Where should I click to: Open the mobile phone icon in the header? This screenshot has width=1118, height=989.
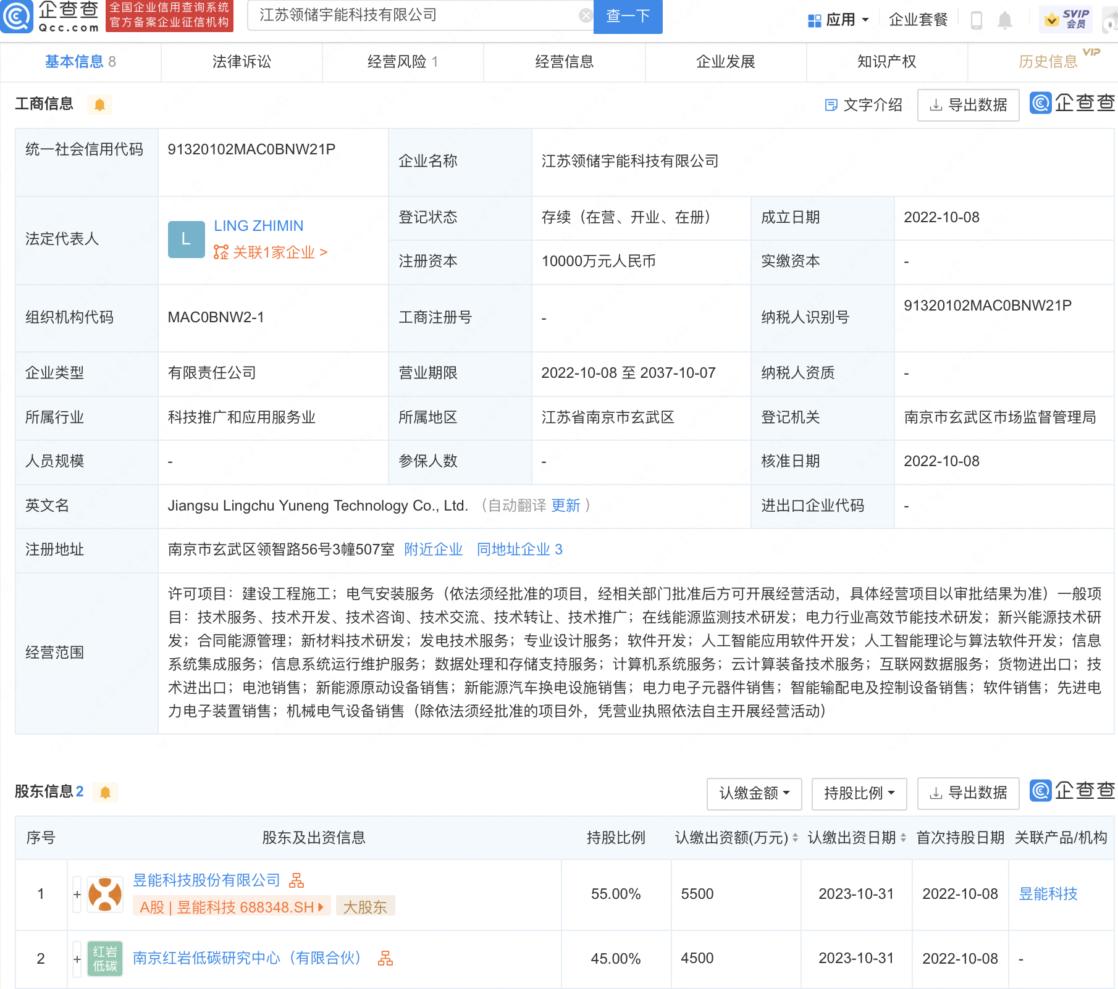point(977,20)
